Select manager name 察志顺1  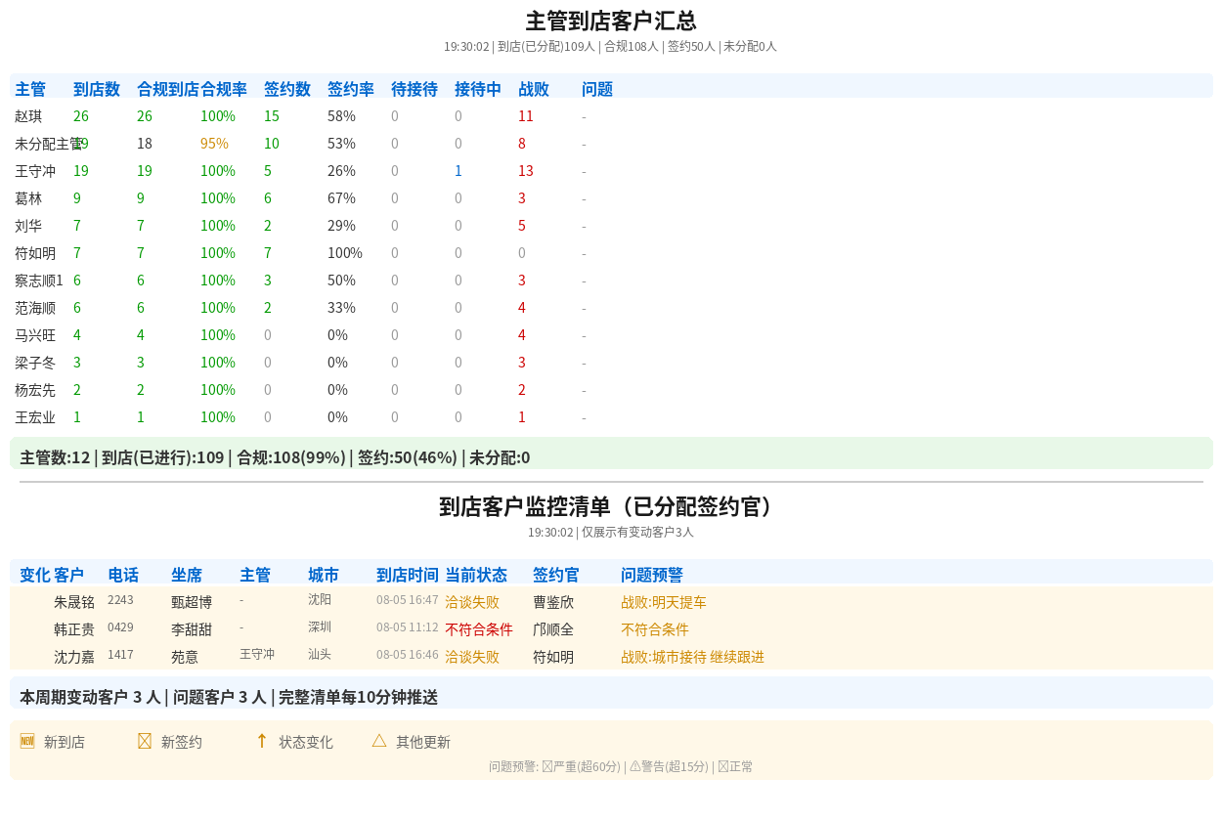tap(39, 281)
